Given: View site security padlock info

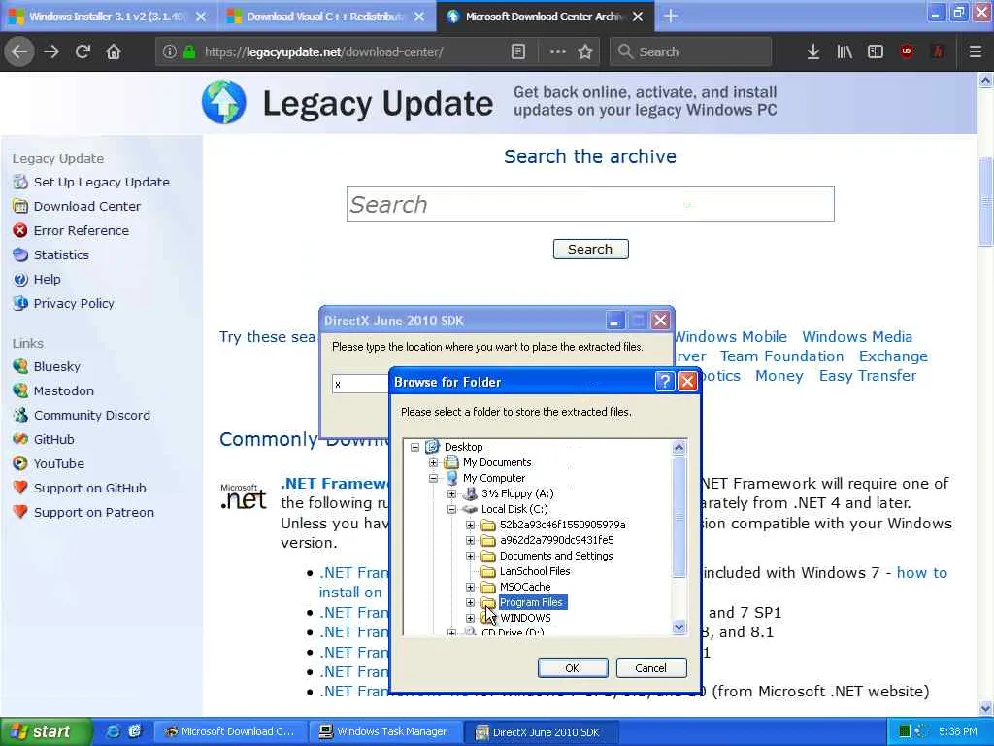Looking at the screenshot, I should pos(189,51).
